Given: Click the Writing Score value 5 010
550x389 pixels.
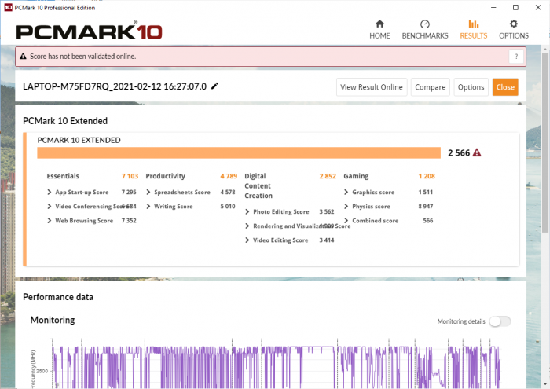Looking at the screenshot, I should pos(228,206).
